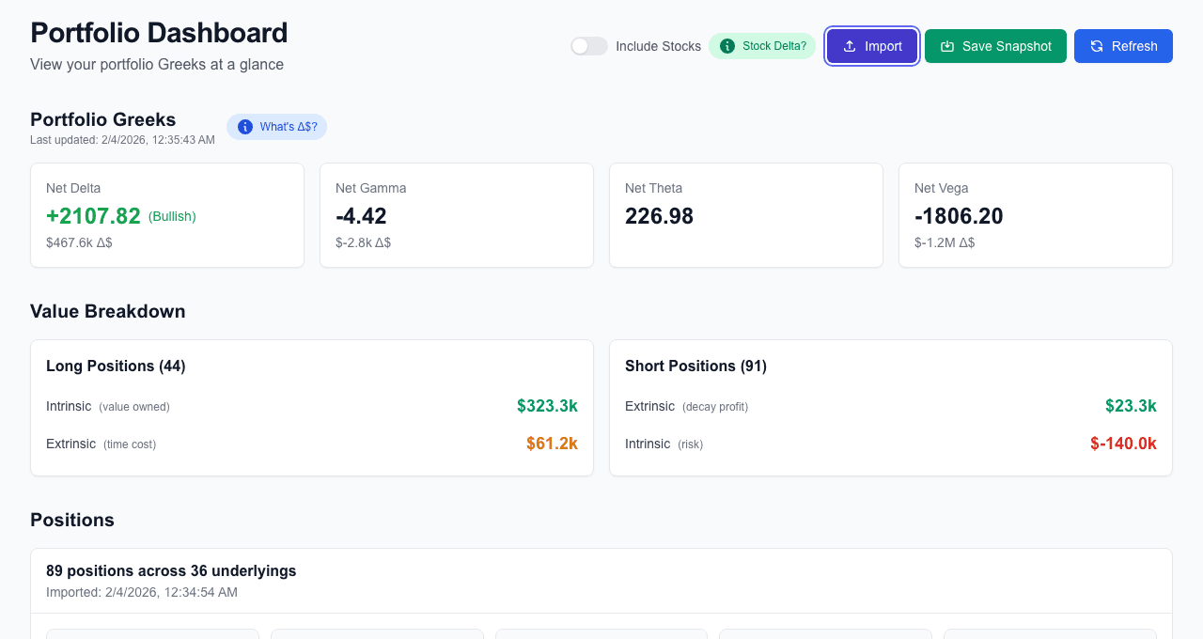Click Save Snapshot to store current state
The image size is (1203, 639).
995,45
